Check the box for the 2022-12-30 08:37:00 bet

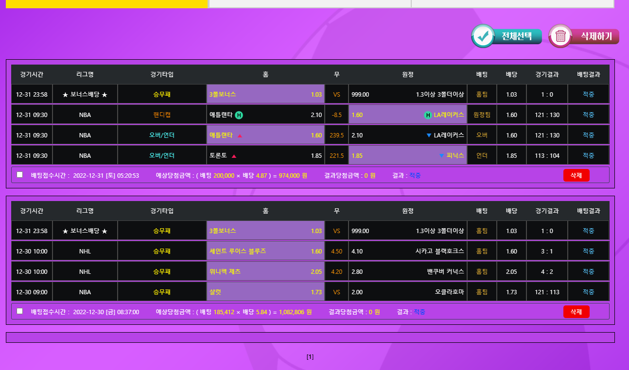point(20,311)
